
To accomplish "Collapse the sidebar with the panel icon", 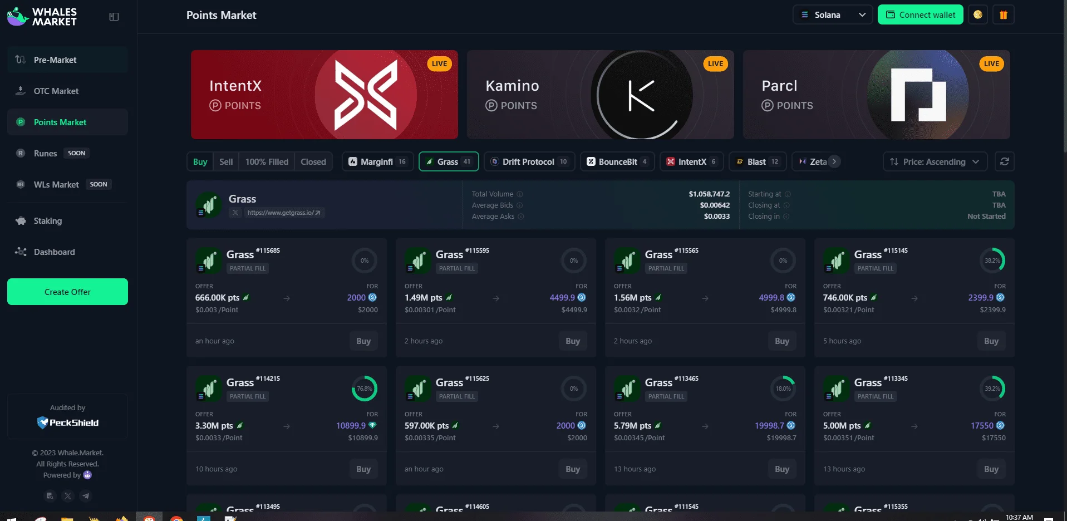I will tap(114, 17).
